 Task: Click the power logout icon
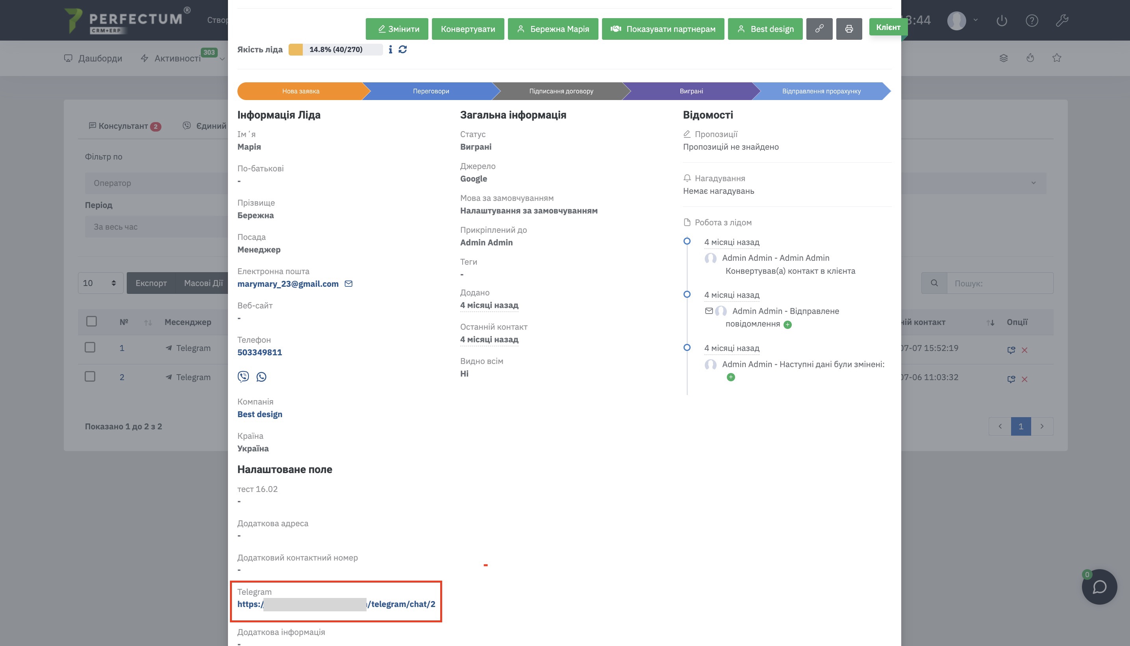click(x=1002, y=20)
